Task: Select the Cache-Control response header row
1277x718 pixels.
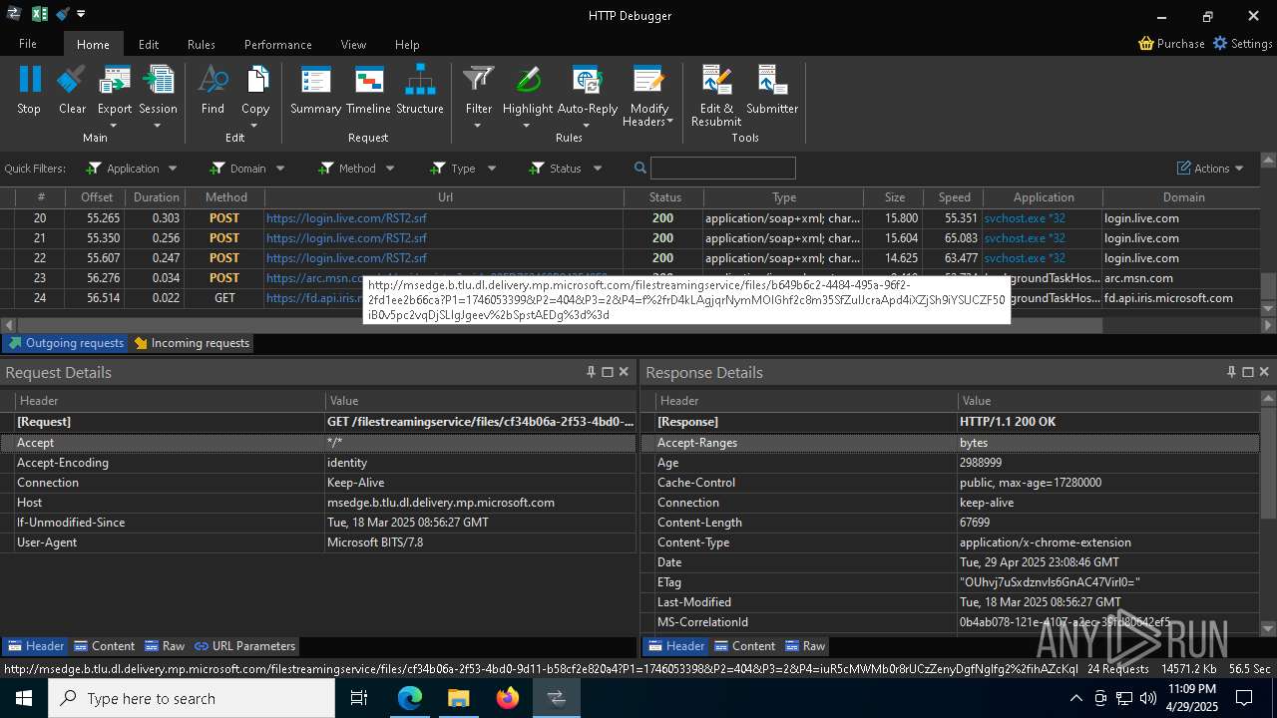Action: click(950, 483)
